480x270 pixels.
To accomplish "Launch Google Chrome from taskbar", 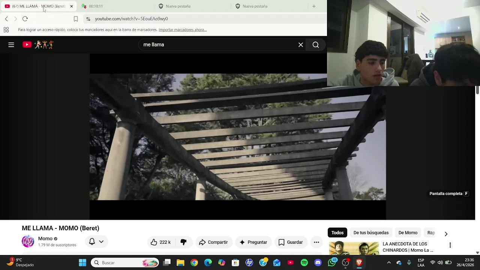I will (x=194, y=263).
